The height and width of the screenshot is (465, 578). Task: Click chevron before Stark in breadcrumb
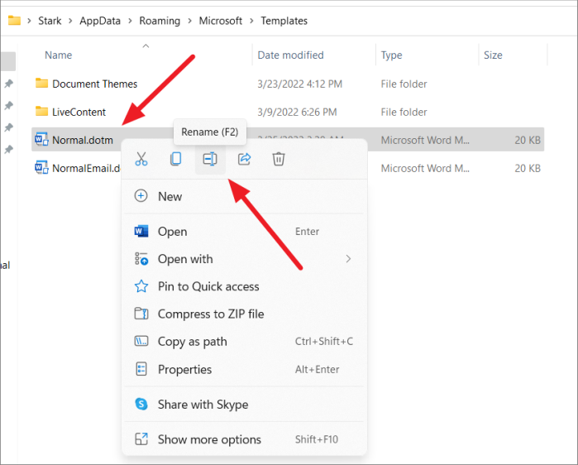point(29,21)
